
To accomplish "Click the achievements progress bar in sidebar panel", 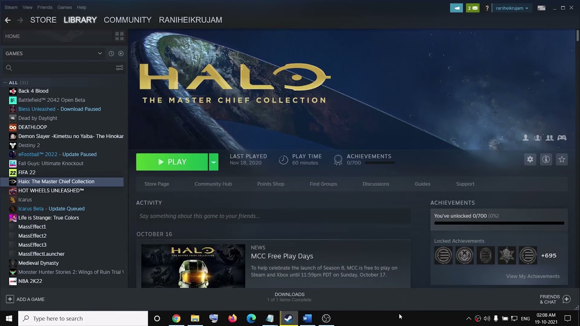I will point(499,223).
